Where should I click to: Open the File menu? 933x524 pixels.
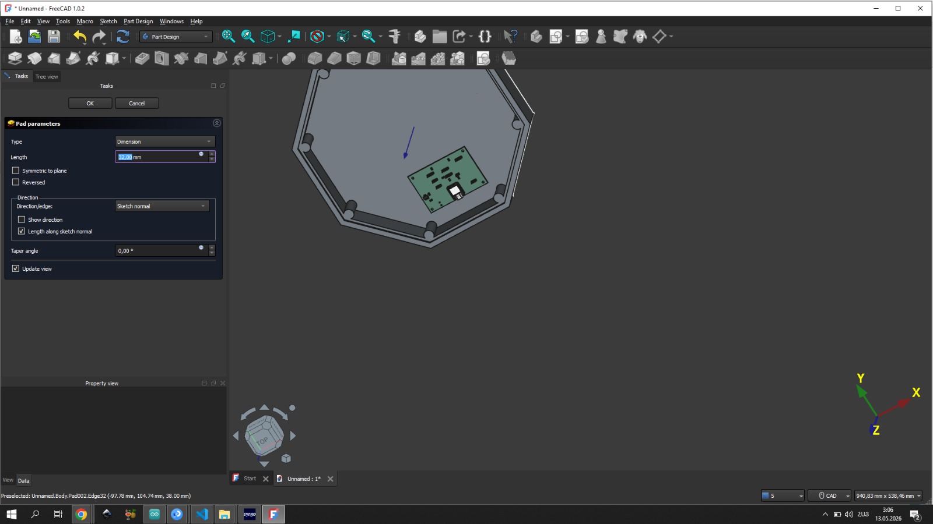point(10,21)
